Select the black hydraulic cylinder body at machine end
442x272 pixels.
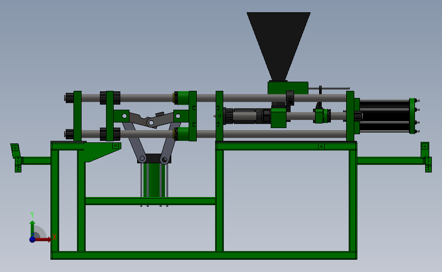click(x=384, y=115)
